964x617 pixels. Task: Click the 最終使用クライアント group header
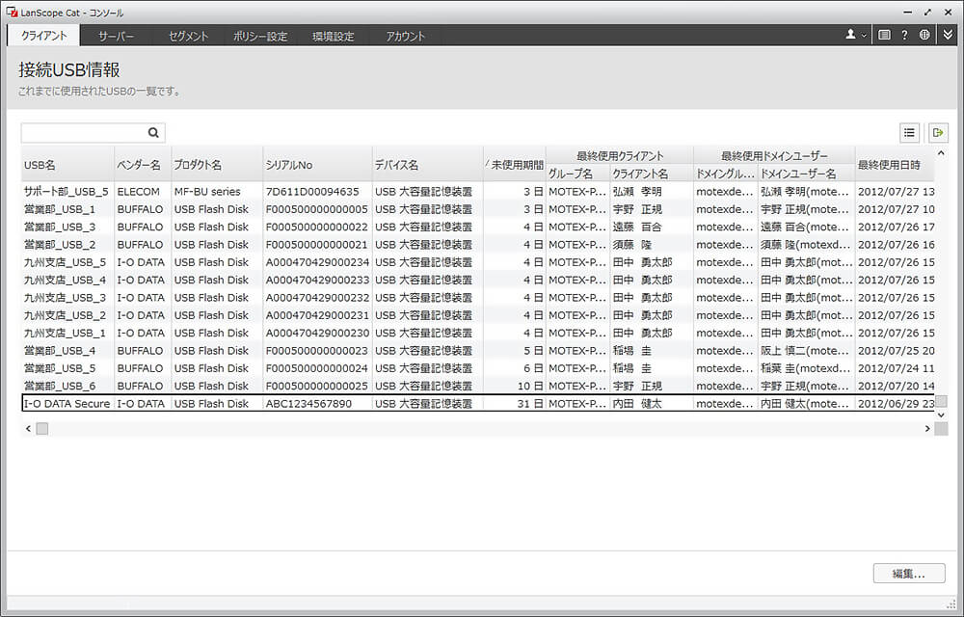pyautogui.click(x=620, y=156)
